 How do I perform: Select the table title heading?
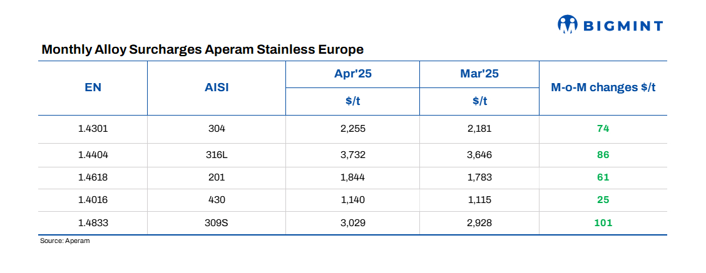202,49
